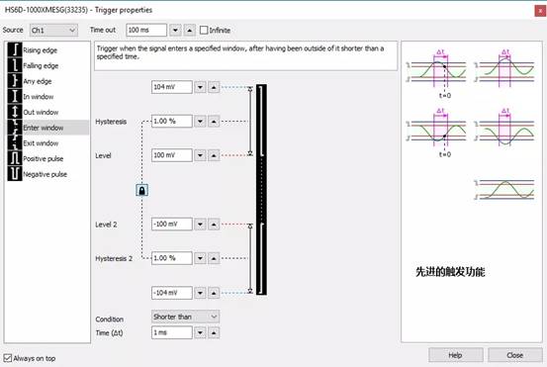Viewport: 547px width, 367px height.
Task: Adjust the black trigger level bar
Action: click(262, 190)
